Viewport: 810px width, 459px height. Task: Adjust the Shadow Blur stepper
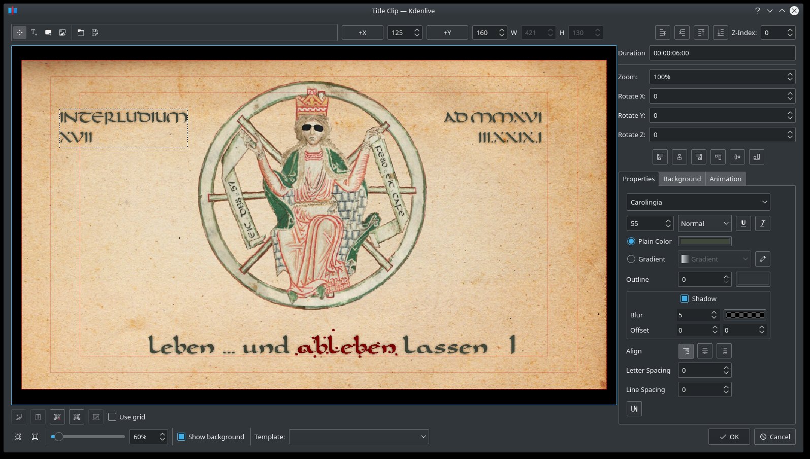click(x=698, y=315)
